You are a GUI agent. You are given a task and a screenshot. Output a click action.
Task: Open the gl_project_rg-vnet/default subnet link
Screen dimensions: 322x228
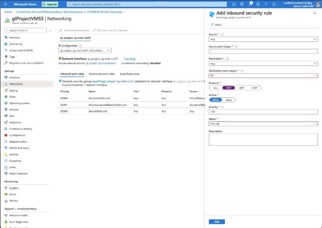coord(101,63)
